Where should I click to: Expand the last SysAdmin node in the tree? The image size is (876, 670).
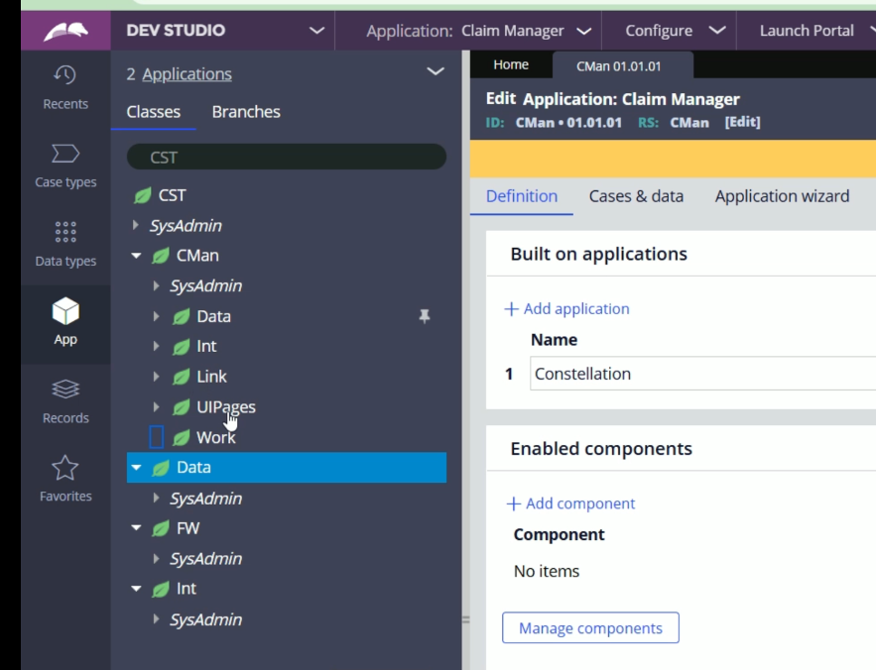point(156,619)
